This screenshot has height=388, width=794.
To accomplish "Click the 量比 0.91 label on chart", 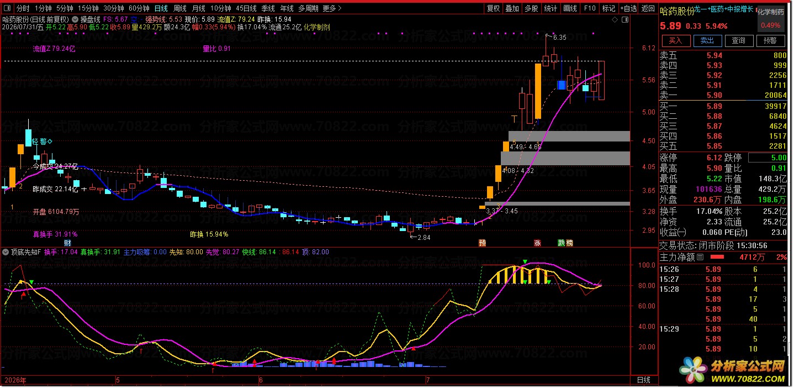I will coord(216,49).
